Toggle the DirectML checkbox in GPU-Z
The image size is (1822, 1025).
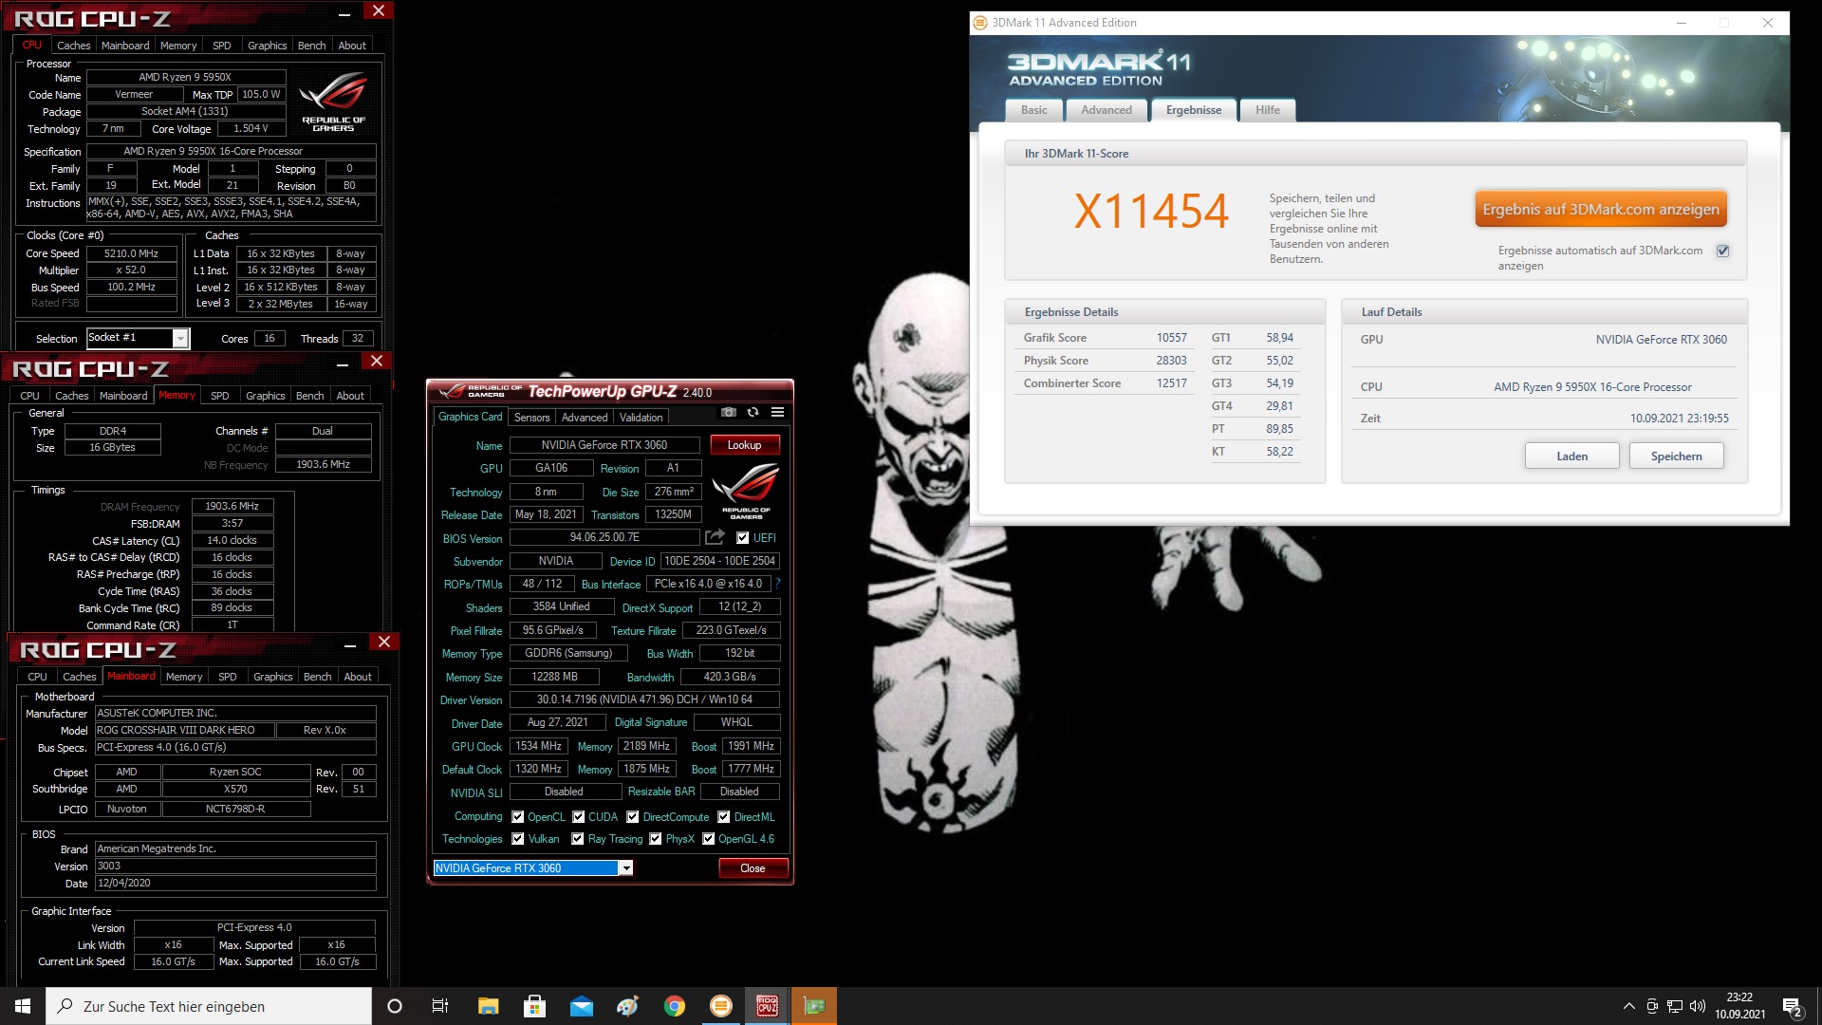[x=723, y=816]
